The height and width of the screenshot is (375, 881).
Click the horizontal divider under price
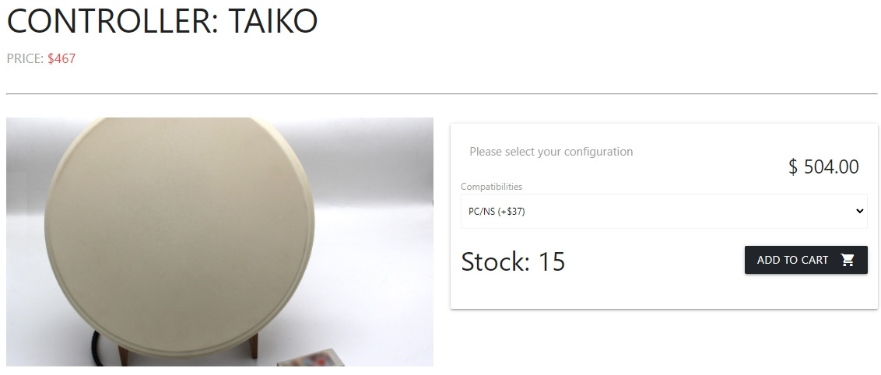tap(441, 93)
